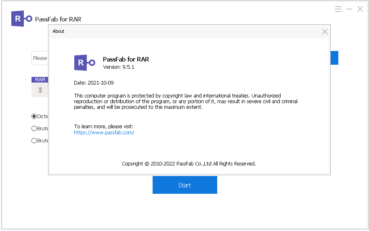Open the https://www.passfab.com/ link

point(104,132)
